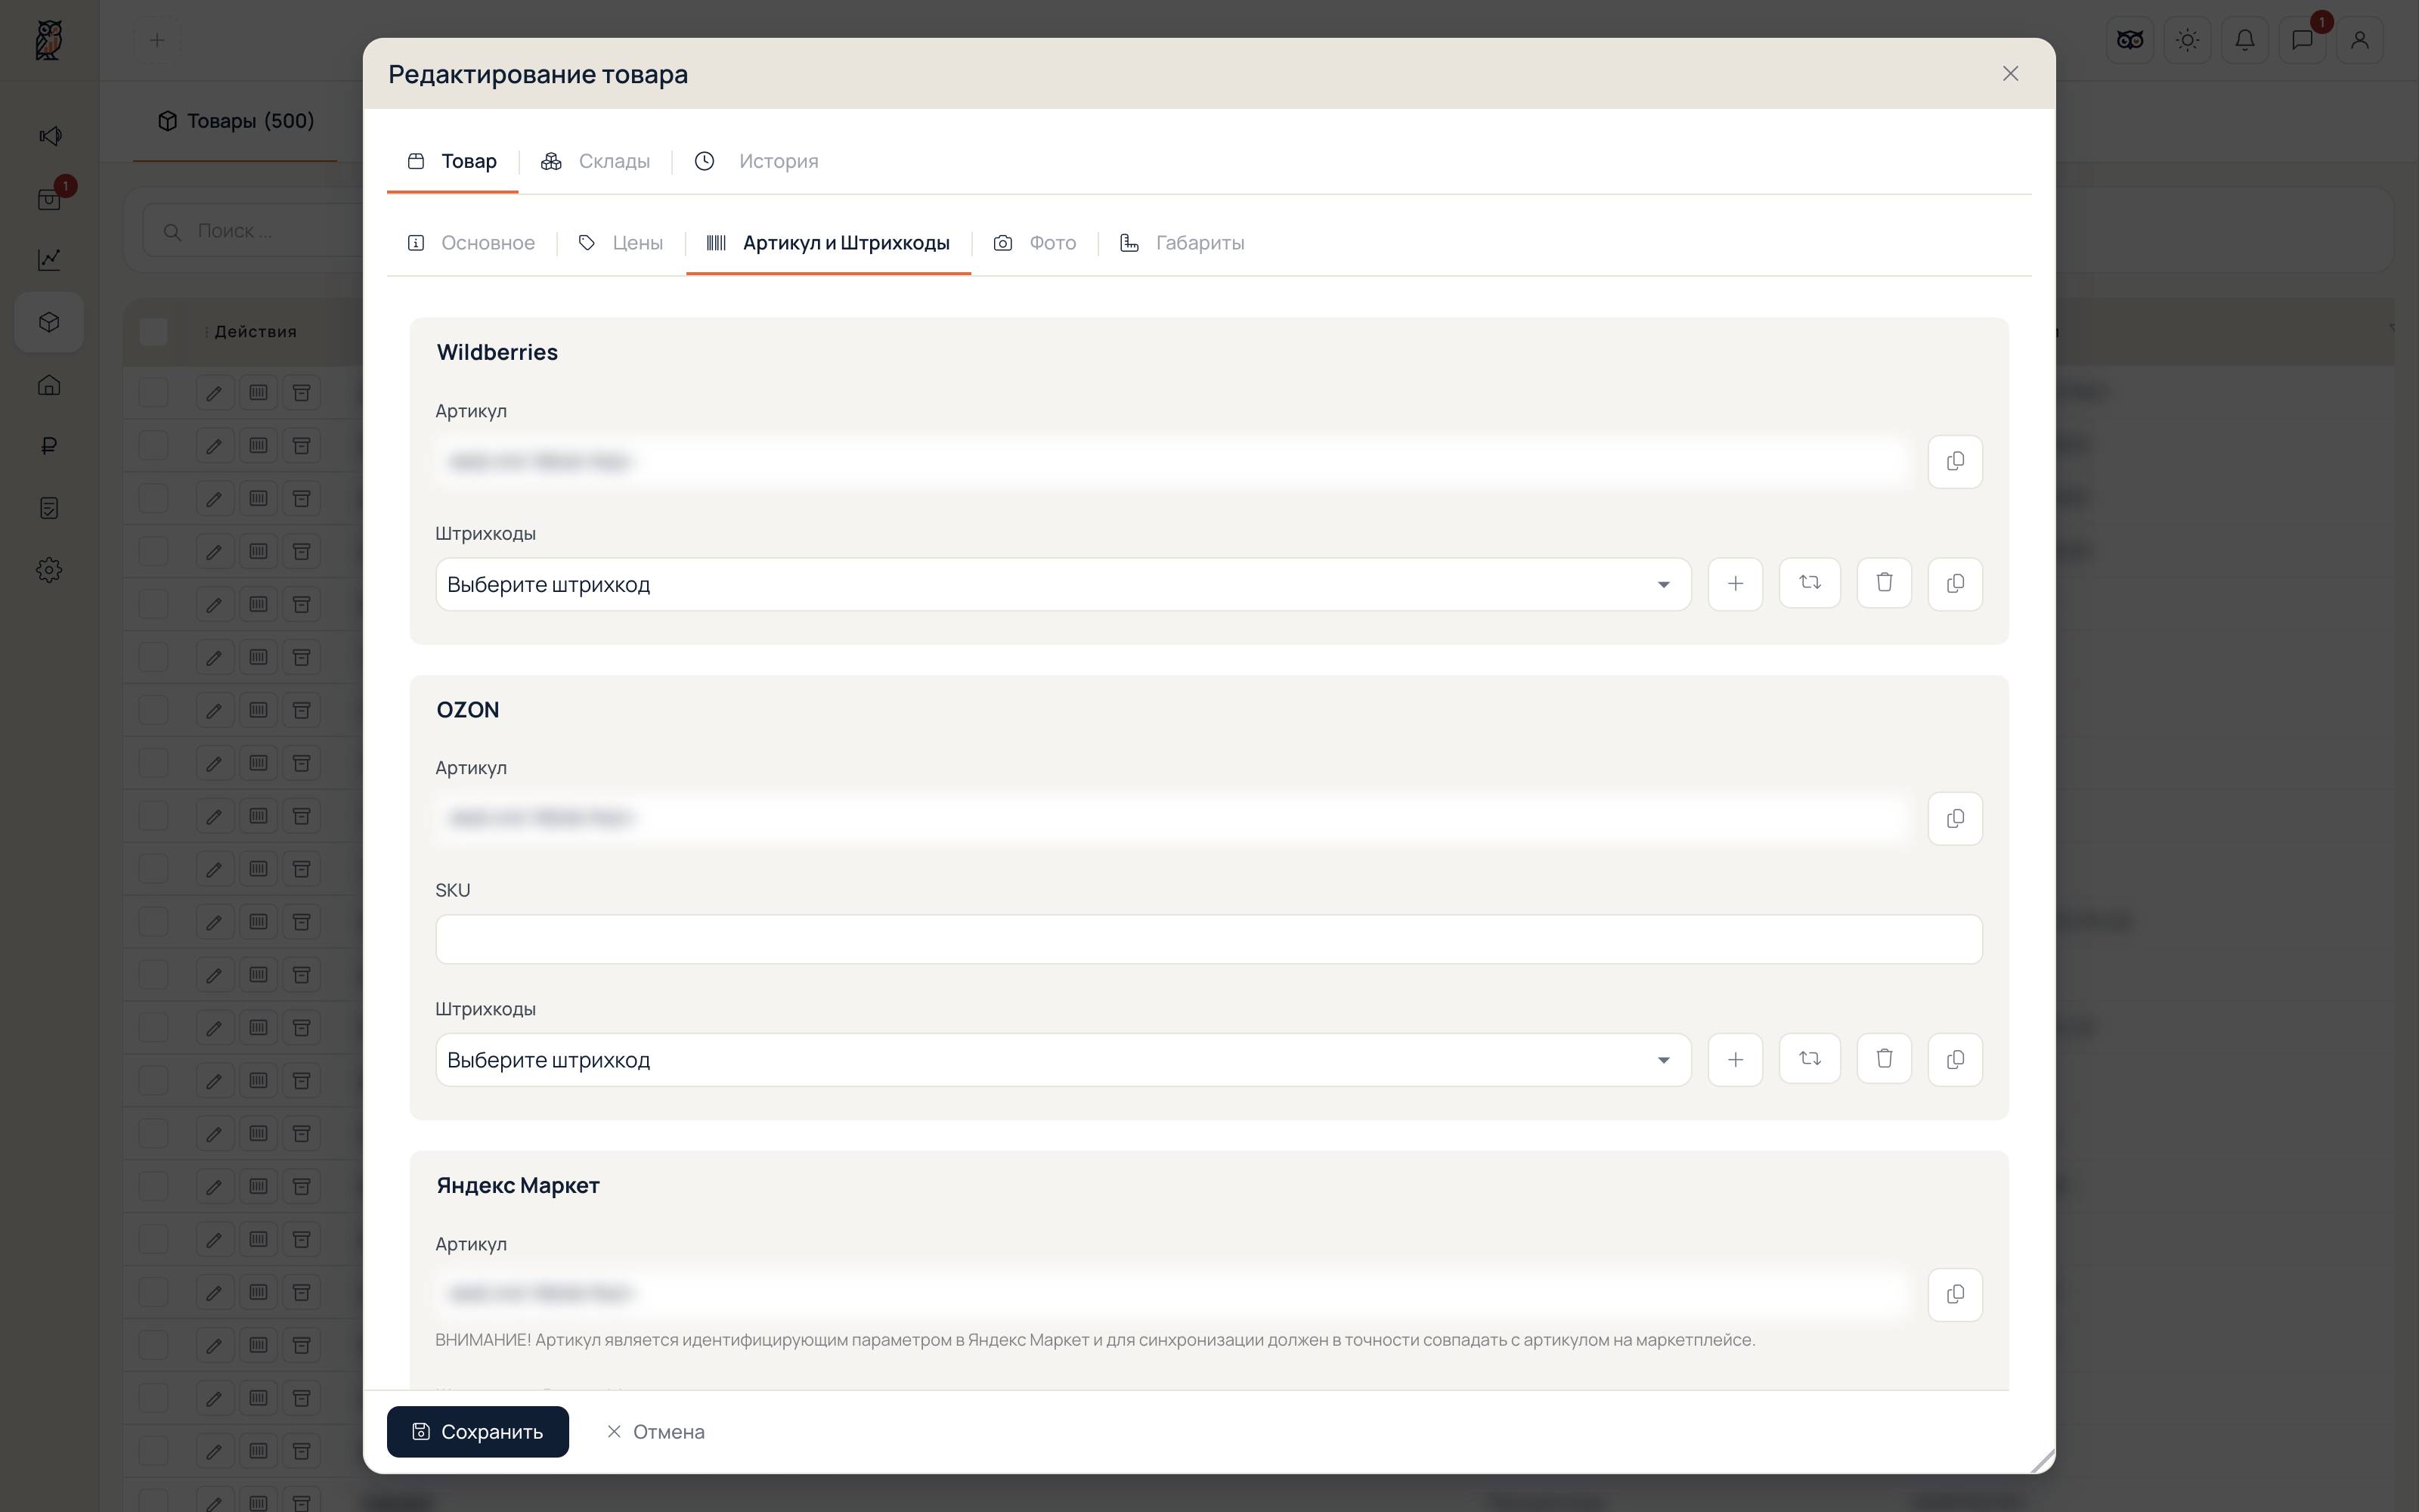
Task: Expand the OZON barcode dropdown
Action: coord(1063,1060)
